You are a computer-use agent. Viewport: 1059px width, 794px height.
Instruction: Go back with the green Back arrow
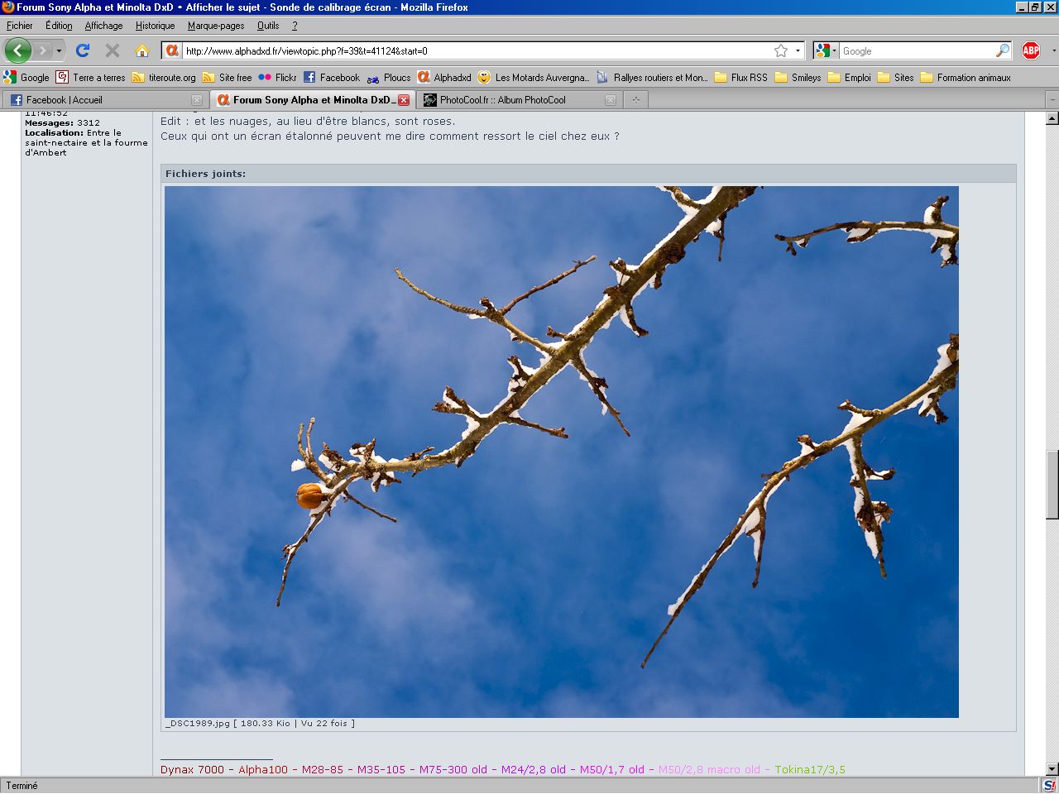pos(17,50)
